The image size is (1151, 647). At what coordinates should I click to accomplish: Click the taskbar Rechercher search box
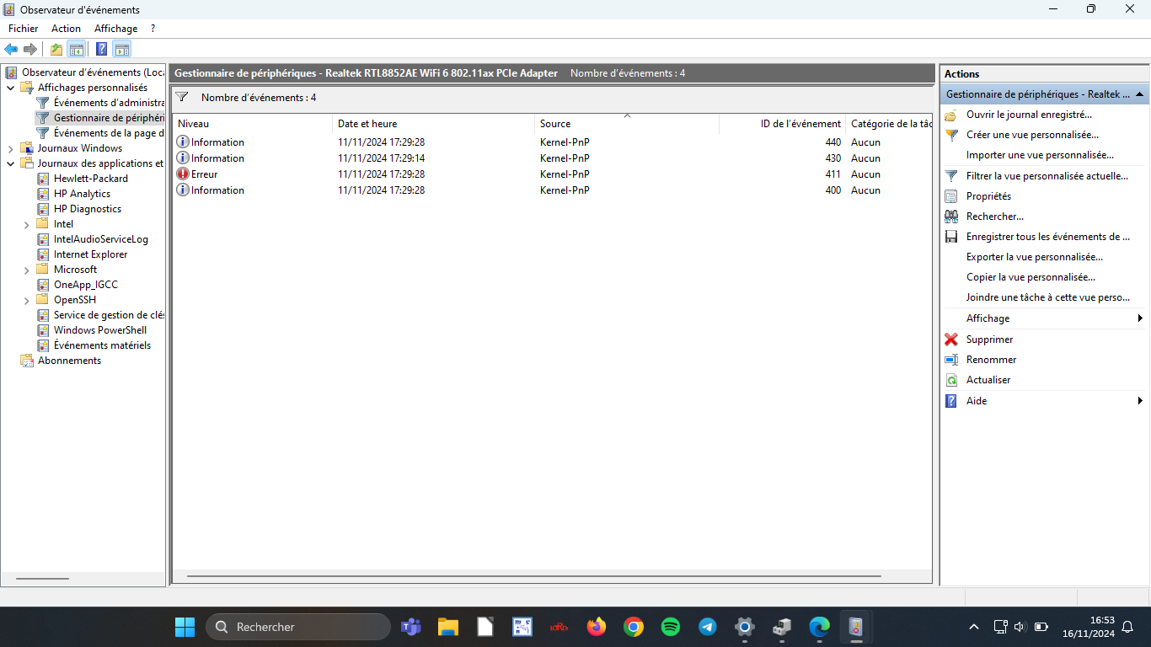pos(298,627)
